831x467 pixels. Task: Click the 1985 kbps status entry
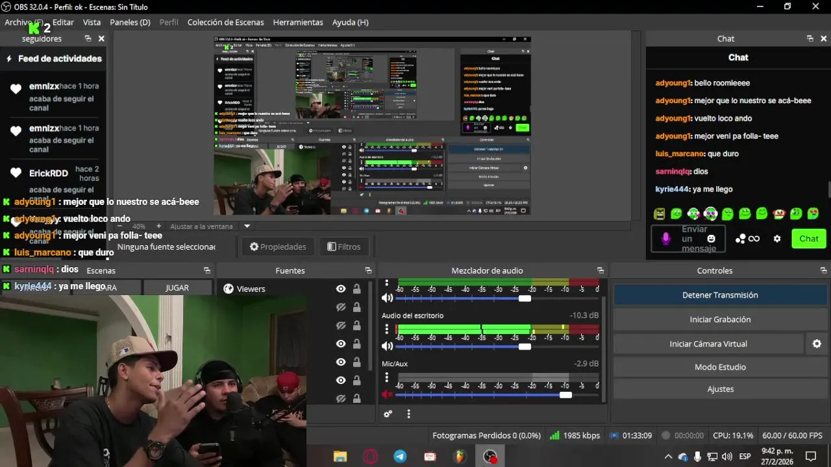575,436
